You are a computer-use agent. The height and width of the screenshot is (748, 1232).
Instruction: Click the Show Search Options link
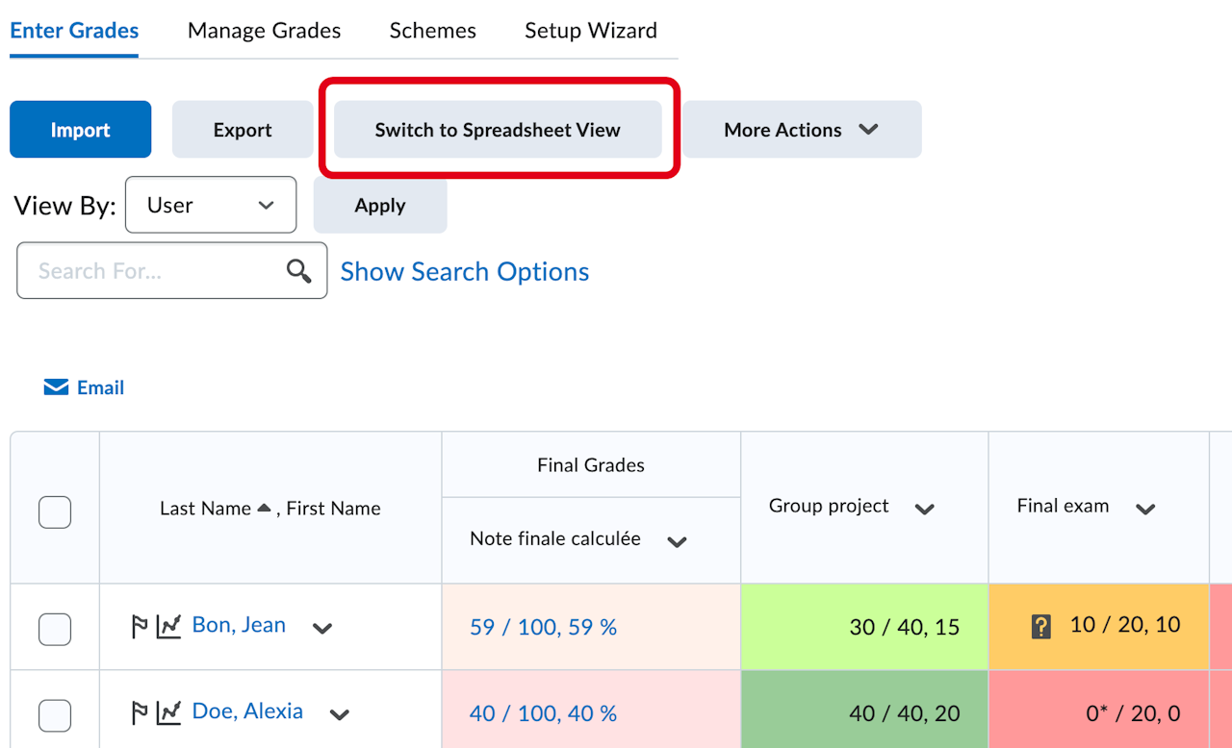coord(465,272)
